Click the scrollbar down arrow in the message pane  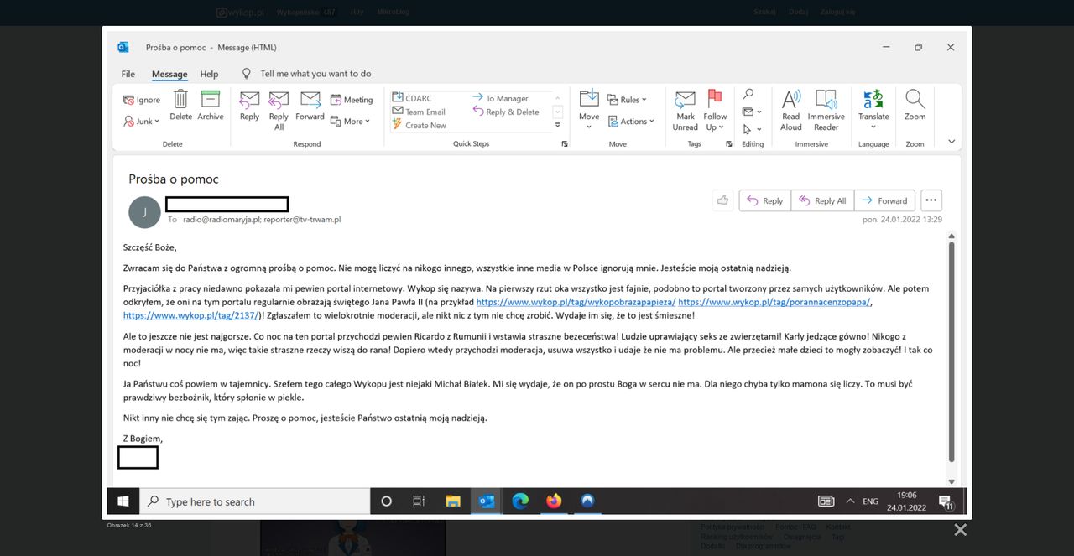951,481
